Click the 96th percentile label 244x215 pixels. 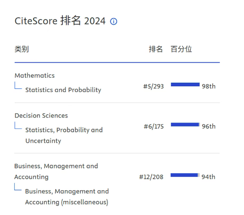[209, 126]
